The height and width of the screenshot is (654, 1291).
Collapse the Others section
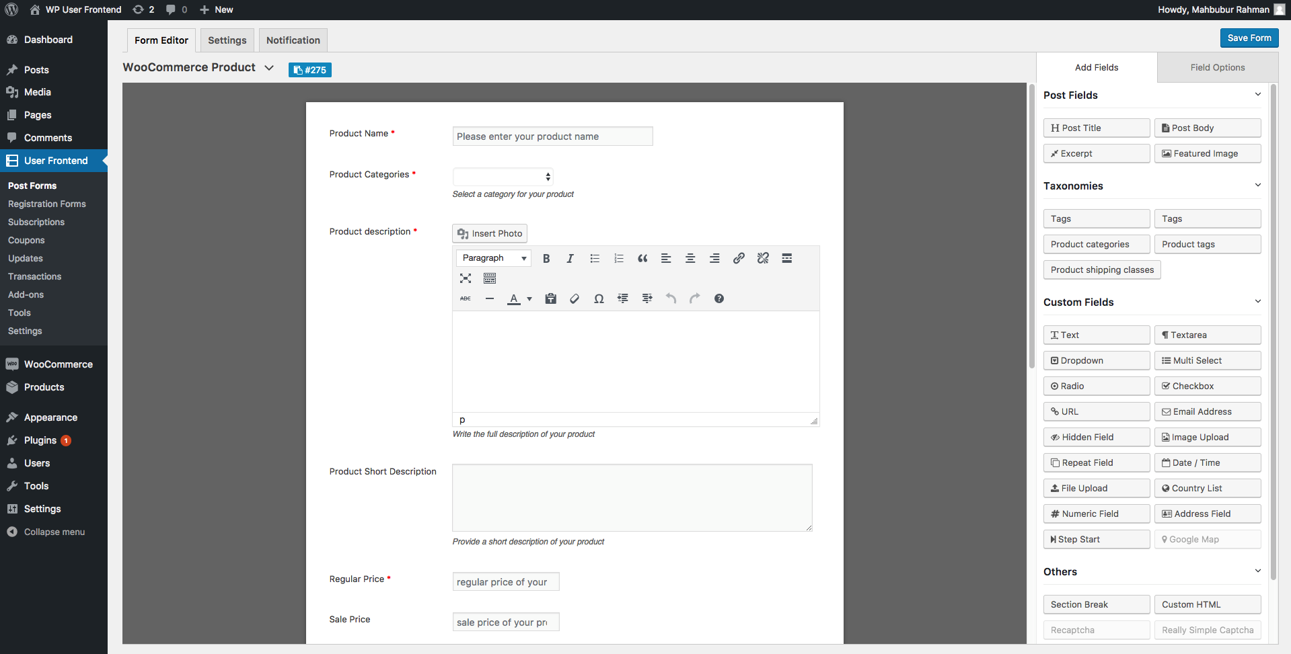pos(1257,571)
